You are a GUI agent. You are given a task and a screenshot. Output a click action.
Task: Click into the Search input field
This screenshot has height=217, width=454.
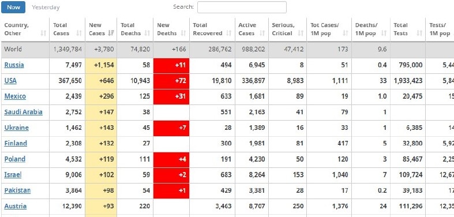point(242,8)
